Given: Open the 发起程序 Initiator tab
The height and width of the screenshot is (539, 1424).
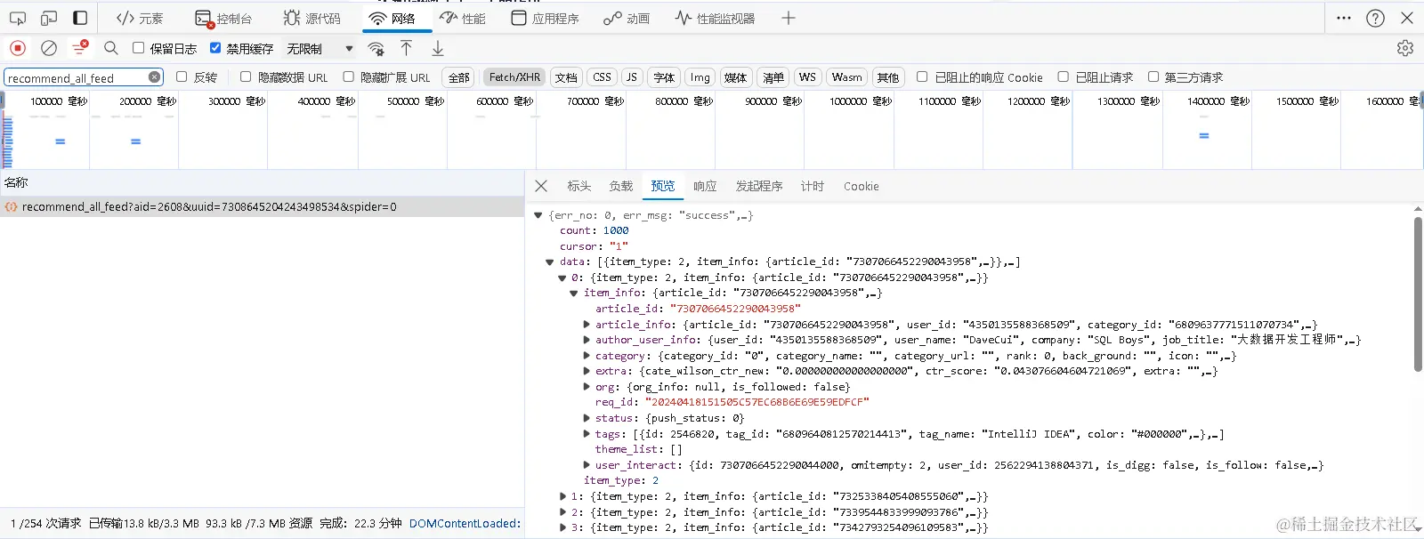Looking at the screenshot, I should click(759, 186).
